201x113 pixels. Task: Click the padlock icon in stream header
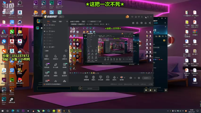[137, 23]
